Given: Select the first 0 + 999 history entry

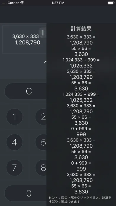Looking at the screenshot, I should tap(81, 129).
